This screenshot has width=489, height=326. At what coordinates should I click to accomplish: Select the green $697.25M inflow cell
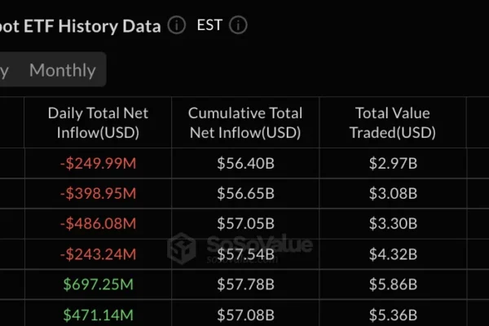pyautogui.click(x=98, y=284)
